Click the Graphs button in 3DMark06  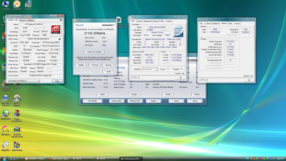[x=154, y=101]
